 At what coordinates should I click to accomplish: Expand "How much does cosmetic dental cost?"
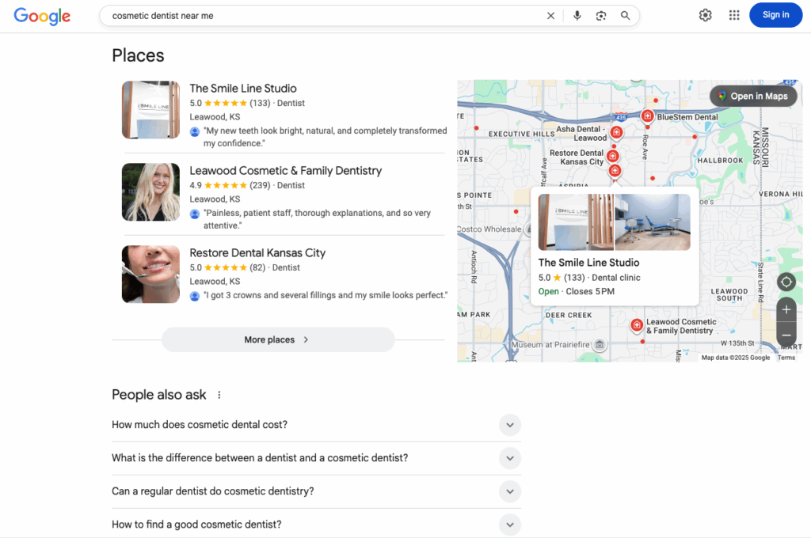pos(510,425)
